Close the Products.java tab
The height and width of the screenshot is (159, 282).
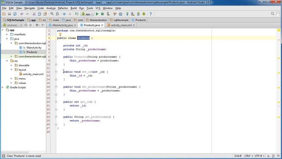pyautogui.click(x=102, y=25)
